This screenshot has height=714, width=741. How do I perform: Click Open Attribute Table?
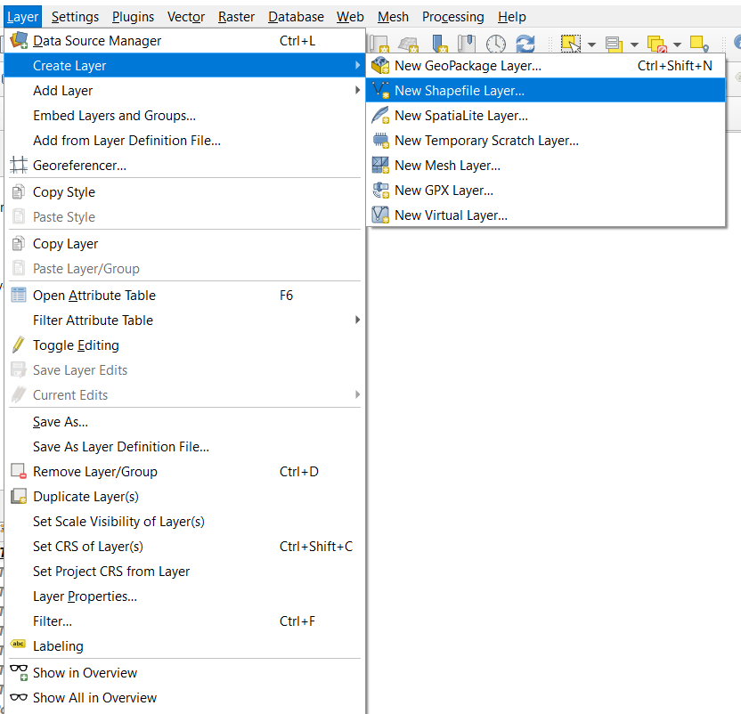[x=94, y=296]
